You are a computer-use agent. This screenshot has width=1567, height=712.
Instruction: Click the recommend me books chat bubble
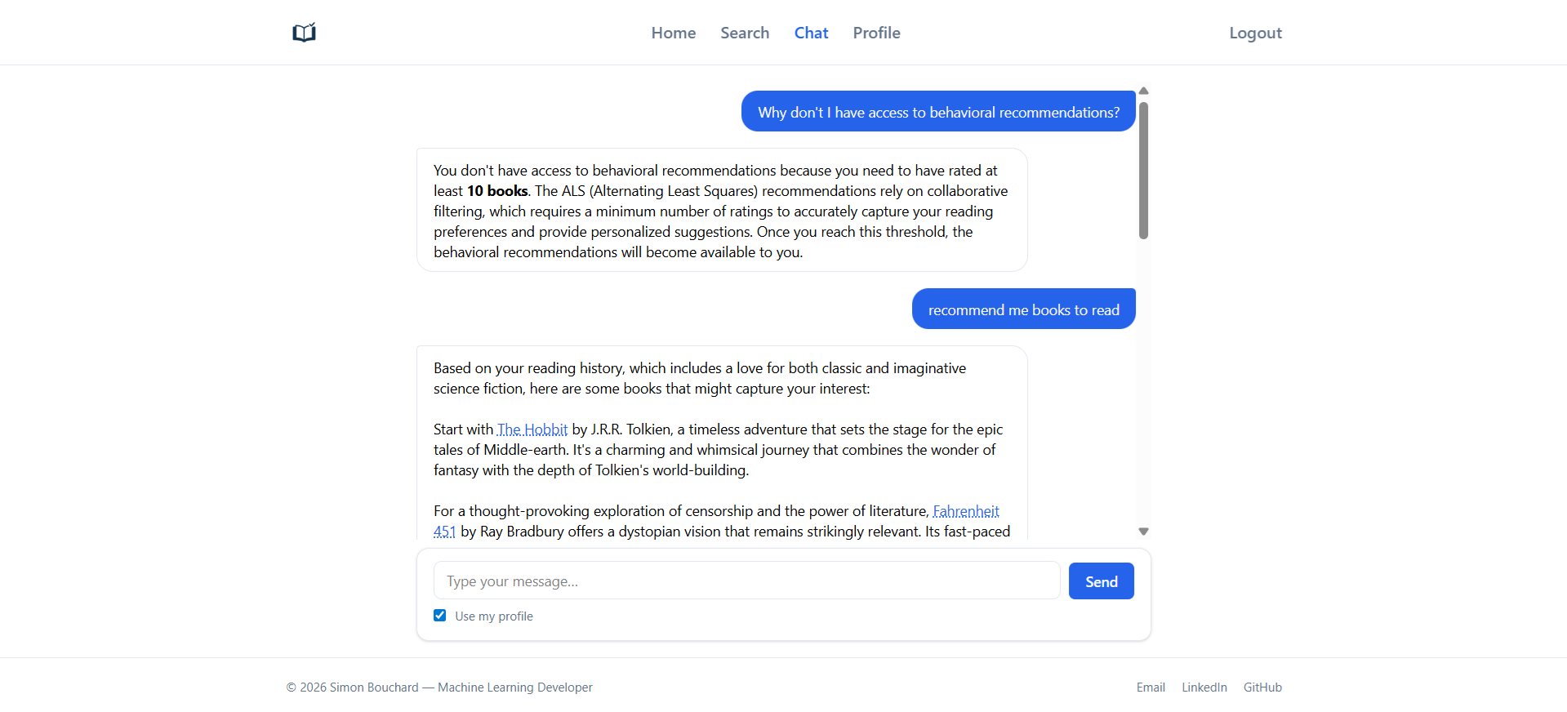point(1023,309)
